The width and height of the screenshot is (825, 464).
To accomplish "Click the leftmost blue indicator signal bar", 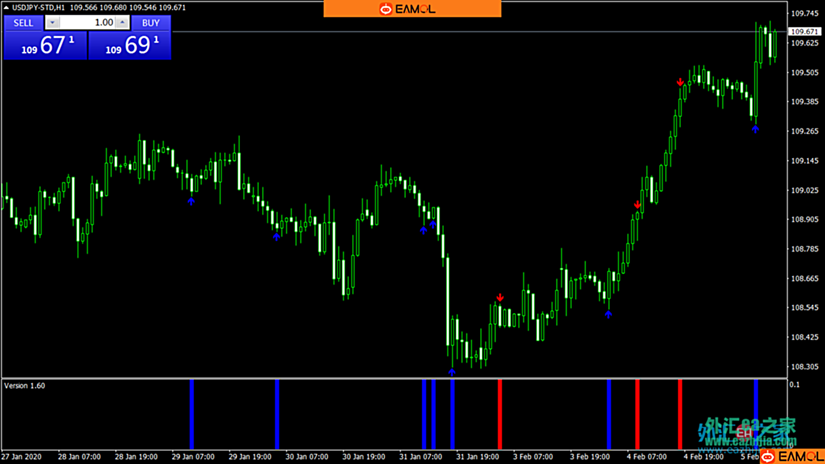I will (191, 414).
